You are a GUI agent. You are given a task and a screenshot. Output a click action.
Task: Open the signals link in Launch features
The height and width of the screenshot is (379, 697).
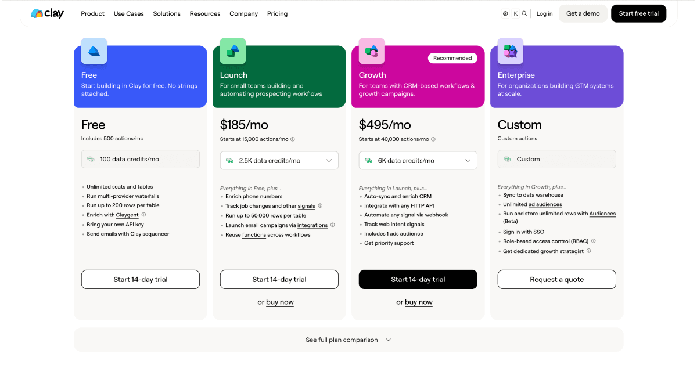click(x=306, y=206)
